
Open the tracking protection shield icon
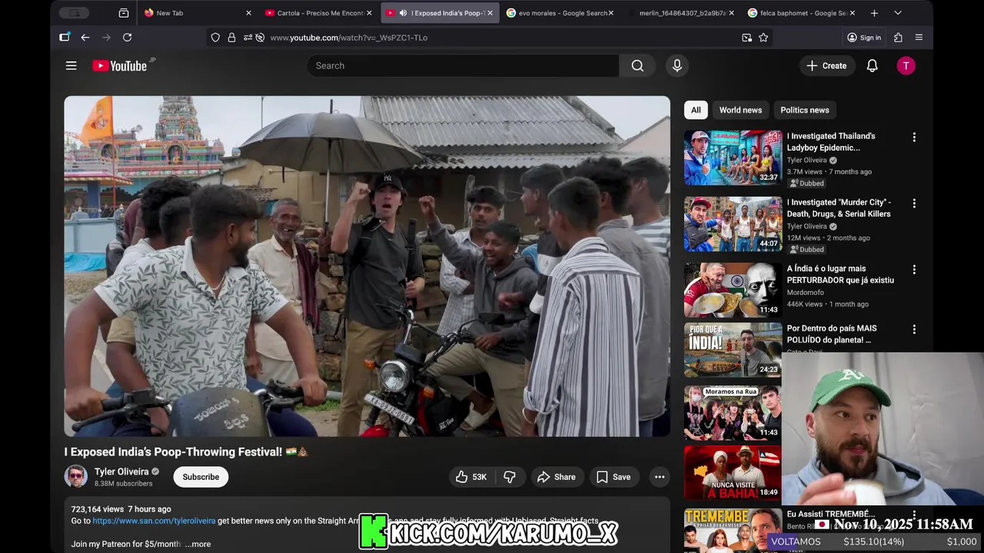[215, 38]
